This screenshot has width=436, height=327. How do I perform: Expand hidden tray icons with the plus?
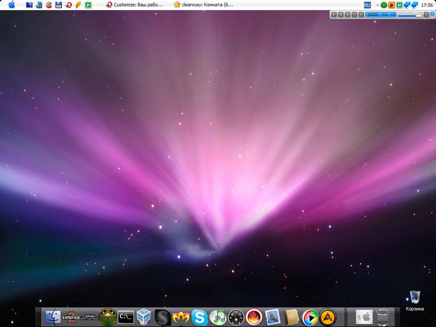tap(377, 5)
